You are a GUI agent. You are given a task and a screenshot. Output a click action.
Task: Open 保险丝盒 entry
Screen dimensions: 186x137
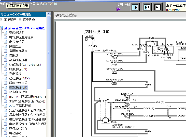coord(15,46)
